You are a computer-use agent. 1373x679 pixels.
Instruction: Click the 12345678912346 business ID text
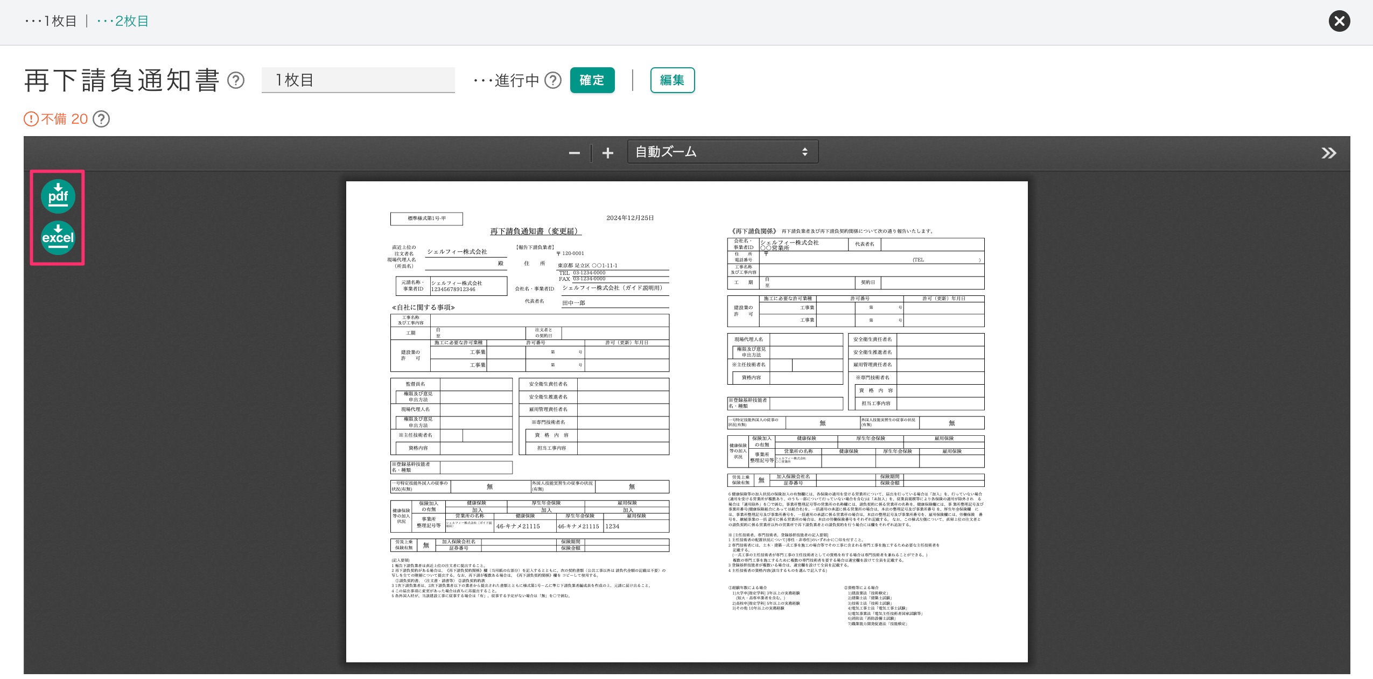(453, 289)
